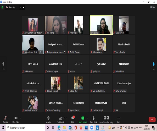Open audio options arrow beside Unmute
This screenshot has width=157, height=131.
tap(9, 118)
